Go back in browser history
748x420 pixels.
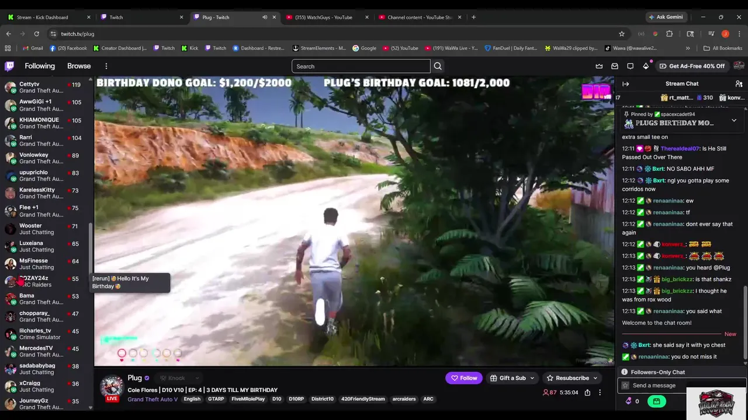click(x=9, y=34)
